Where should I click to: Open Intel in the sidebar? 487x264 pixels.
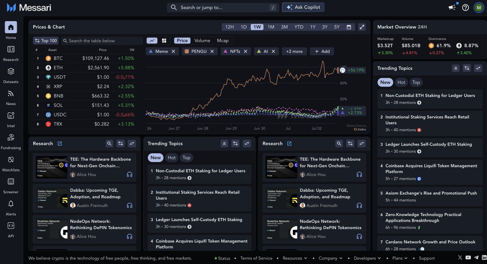pos(11,119)
